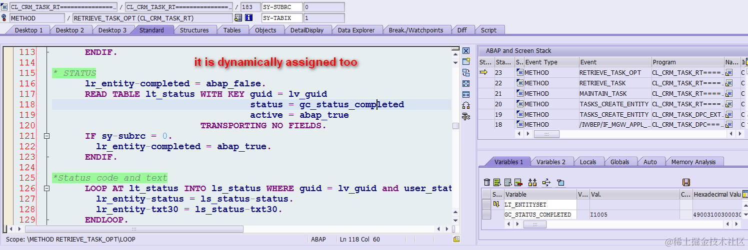Viewport: 748px width, 250px height.
Task: Open the Auto tab
Action: click(x=650, y=162)
